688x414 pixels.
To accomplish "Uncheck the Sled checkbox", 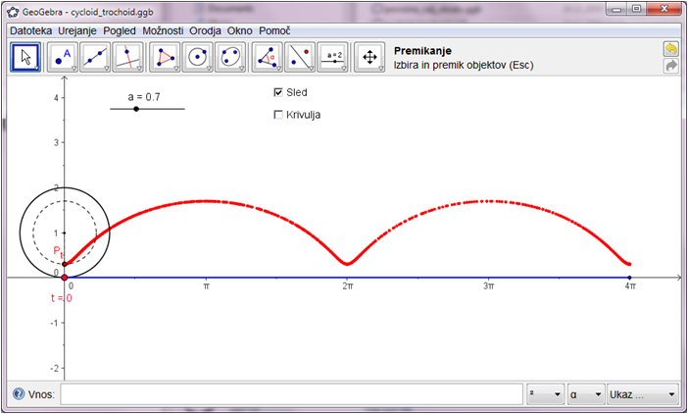I will (x=278, y=92).
